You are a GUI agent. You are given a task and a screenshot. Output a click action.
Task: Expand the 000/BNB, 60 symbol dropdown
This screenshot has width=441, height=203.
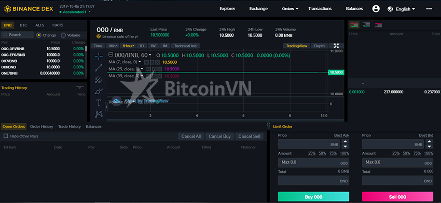pos(150,55)
